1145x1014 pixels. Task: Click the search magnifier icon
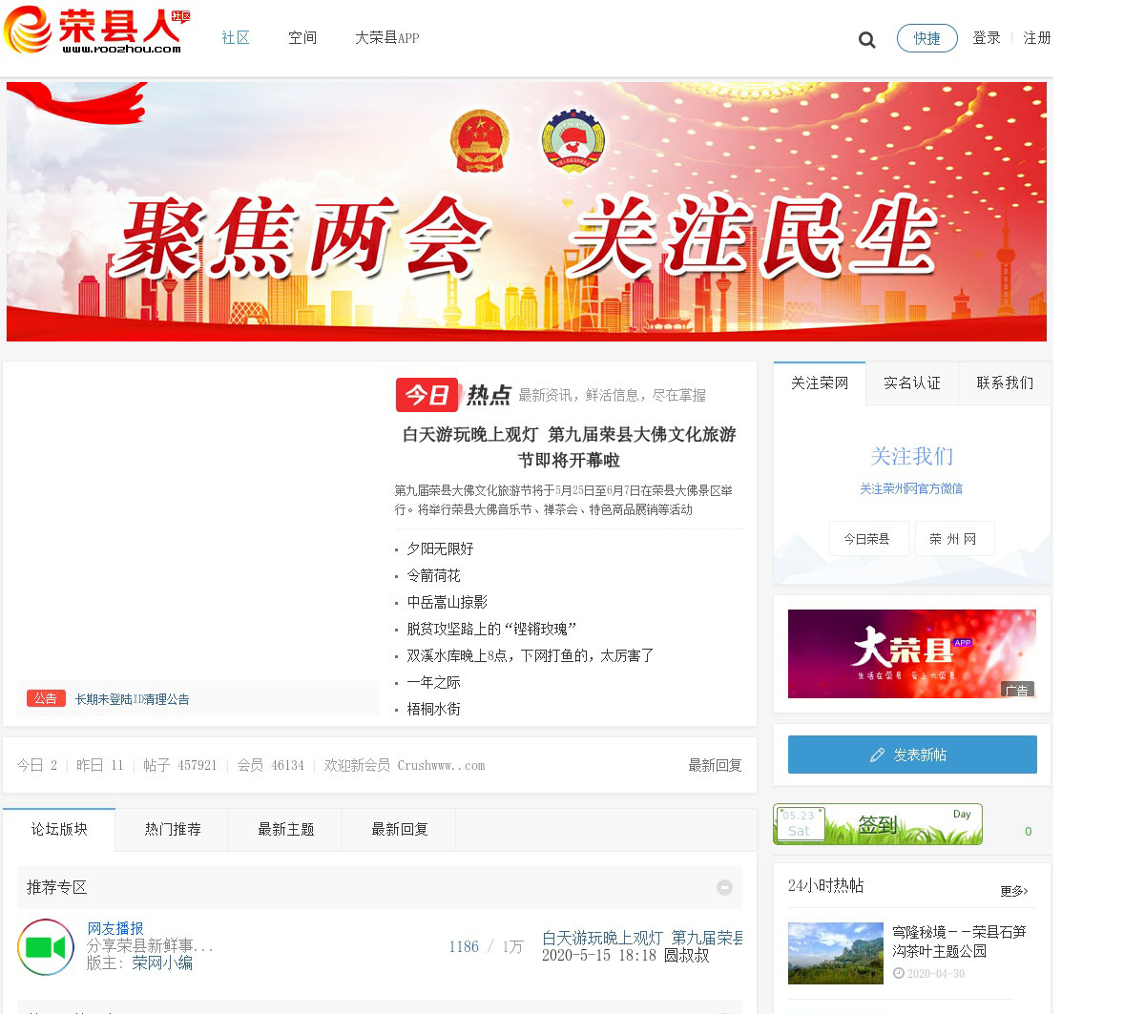click(x=866, y=39)
